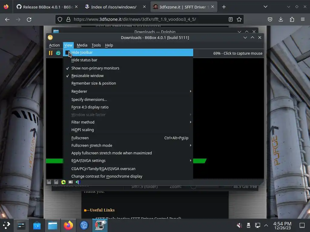Click the hard disk icon in 86Box status bar
Viewport: 310px width, 232px height.
71,182
